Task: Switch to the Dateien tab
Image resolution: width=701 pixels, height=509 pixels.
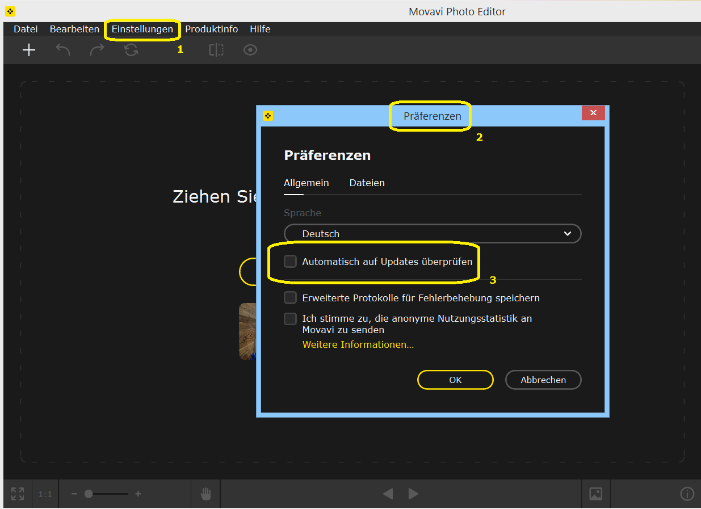Action: coord(367,183)
